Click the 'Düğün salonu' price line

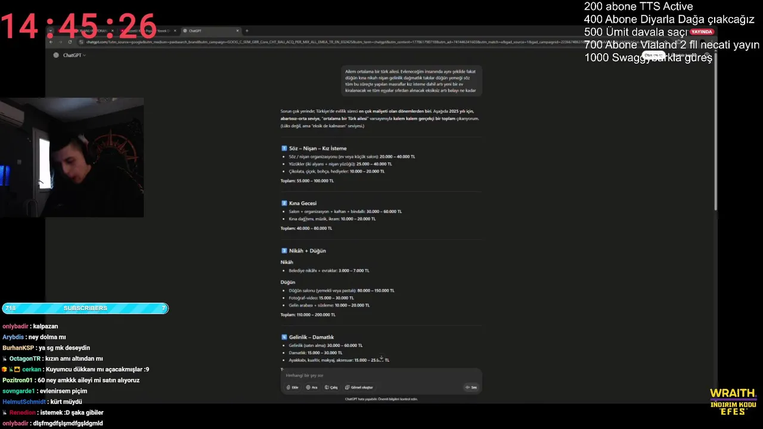click(342, 291)
